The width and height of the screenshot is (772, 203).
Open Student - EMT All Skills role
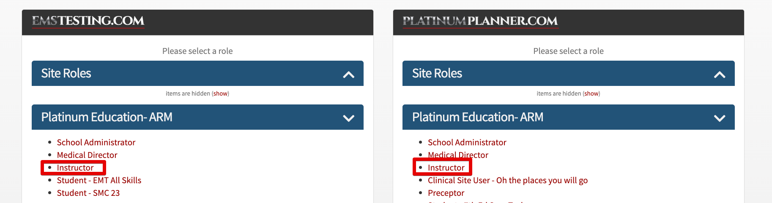click(99, 180)
